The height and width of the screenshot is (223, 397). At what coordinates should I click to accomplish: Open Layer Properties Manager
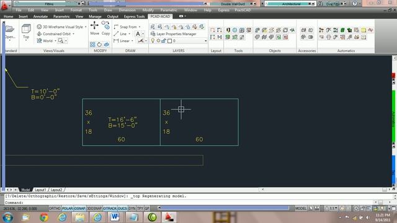174,33
